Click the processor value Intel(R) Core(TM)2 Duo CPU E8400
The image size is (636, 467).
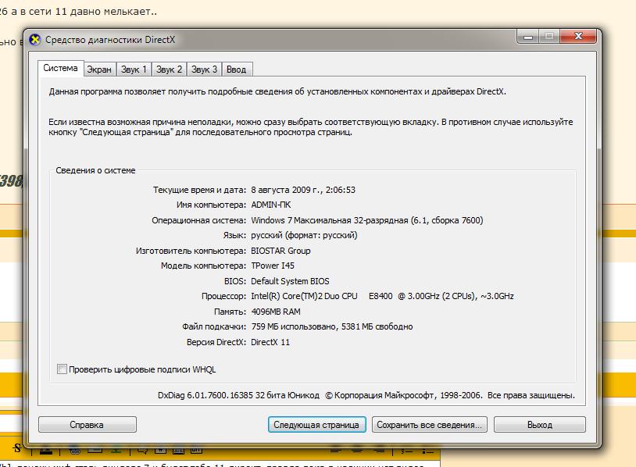[383, 296]
